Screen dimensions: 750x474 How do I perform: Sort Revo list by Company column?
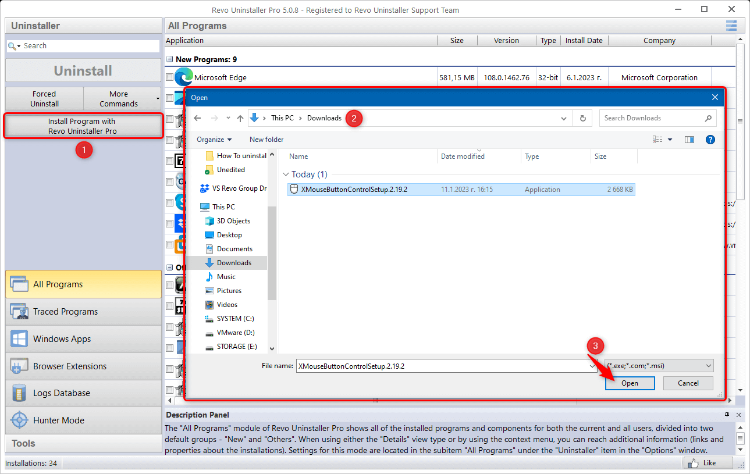coord(659,41)
